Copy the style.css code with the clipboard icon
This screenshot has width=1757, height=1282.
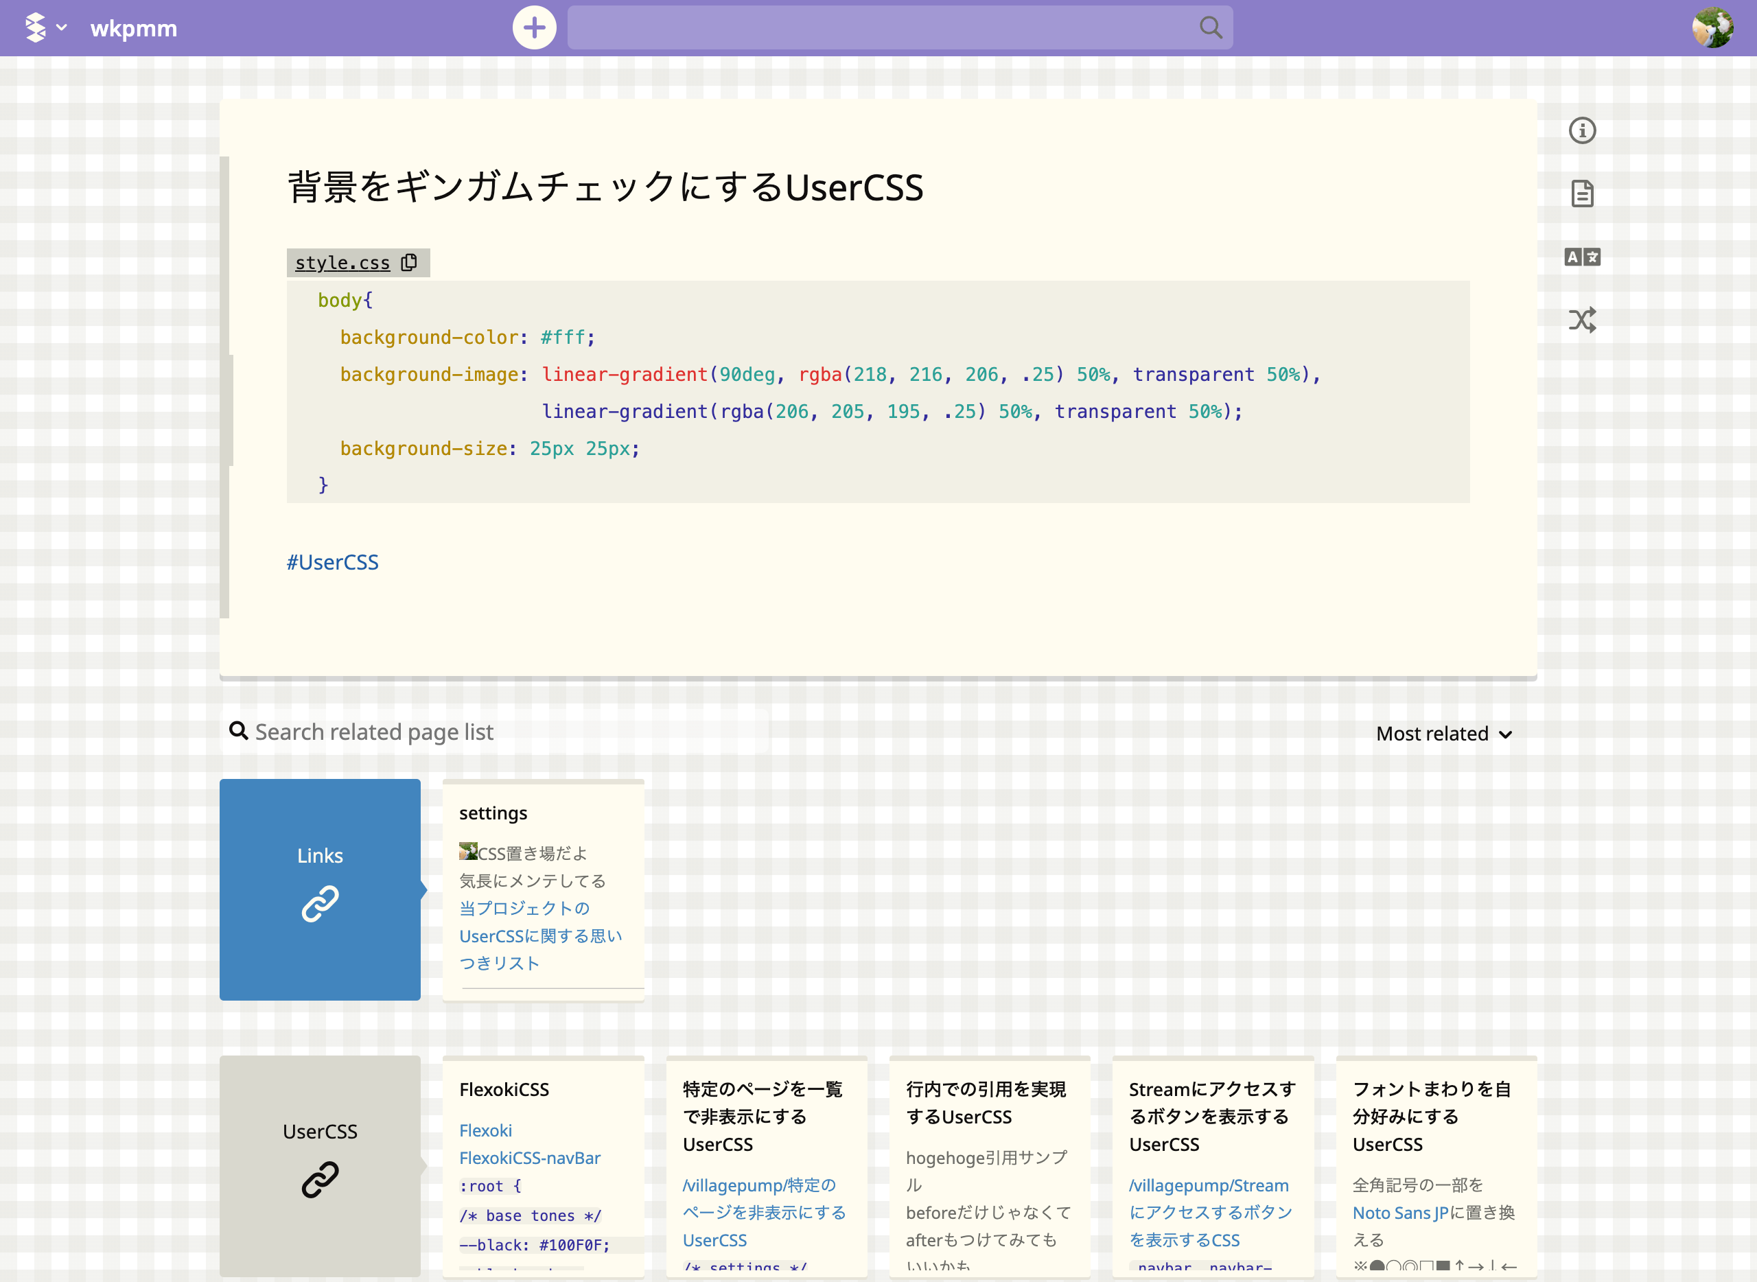coord(409,262)
